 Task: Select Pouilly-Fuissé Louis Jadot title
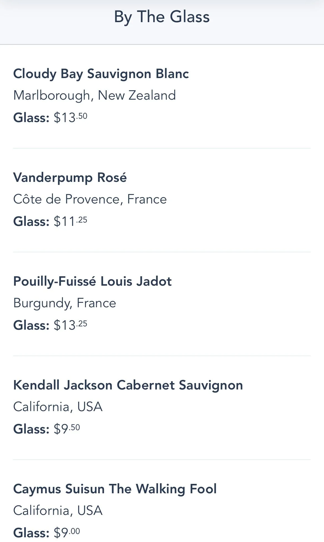click(x=92, y=281)
